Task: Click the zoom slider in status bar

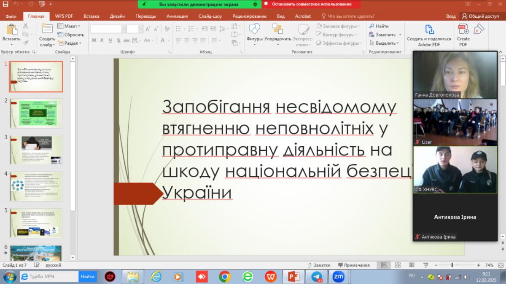Action: pos(452,265)
